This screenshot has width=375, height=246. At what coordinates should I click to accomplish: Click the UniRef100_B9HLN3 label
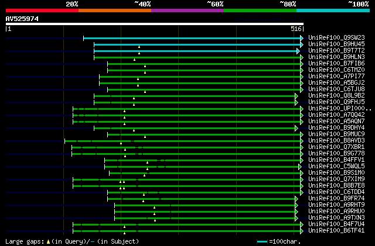click(336, 57)
